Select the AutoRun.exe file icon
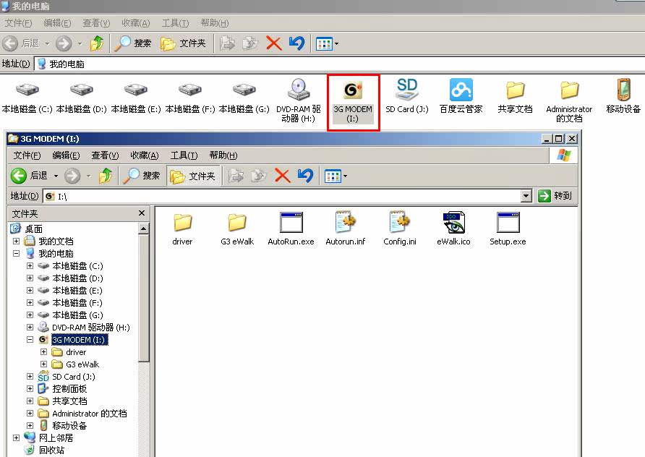This screenshot has width=645, height=457. point(291,223)
